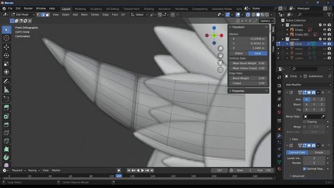
Task: Select the Poly Build tool
Action: click(x=6, y=149)
